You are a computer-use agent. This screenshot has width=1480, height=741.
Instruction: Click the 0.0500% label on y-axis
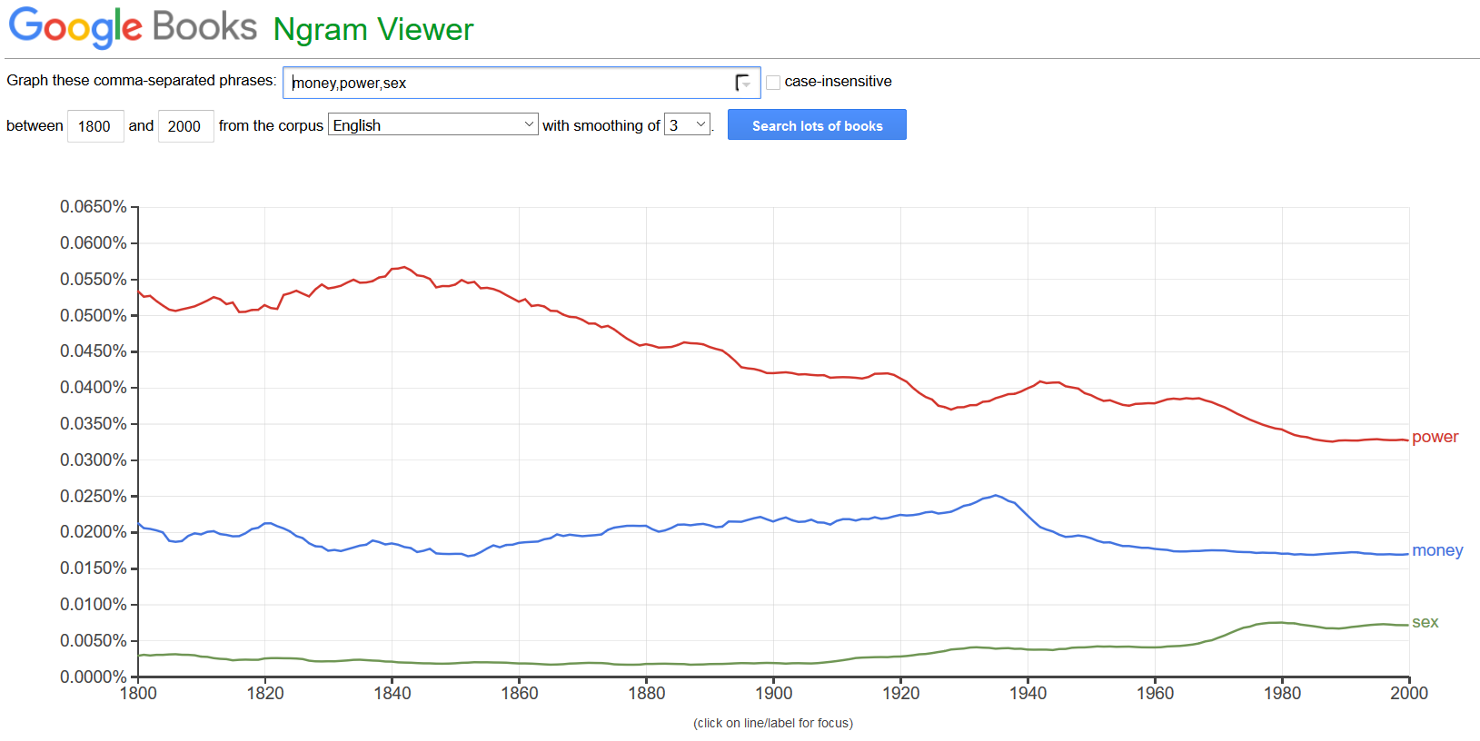pyautogui.click(x=94, y=315)
